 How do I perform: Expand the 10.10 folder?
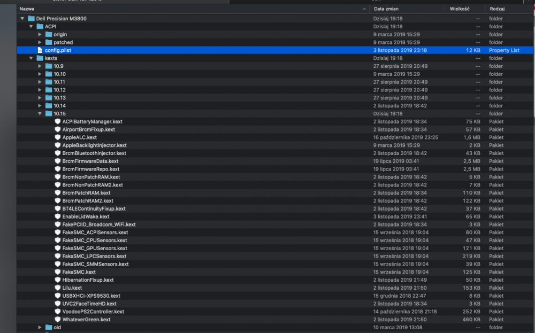(x=40, y=74)
